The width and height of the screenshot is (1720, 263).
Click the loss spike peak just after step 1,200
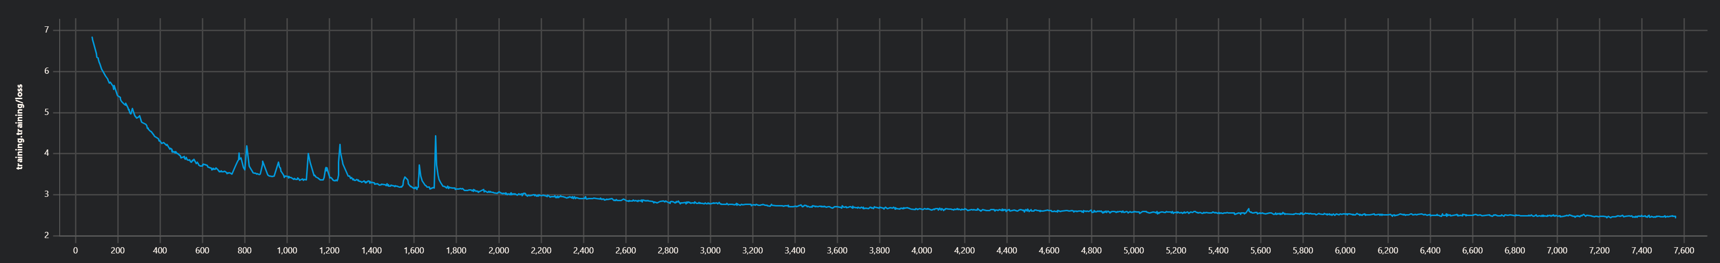340,145
